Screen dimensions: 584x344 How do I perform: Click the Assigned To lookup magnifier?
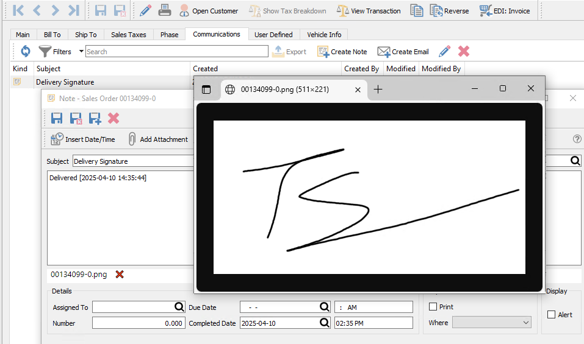pos(179,307)
